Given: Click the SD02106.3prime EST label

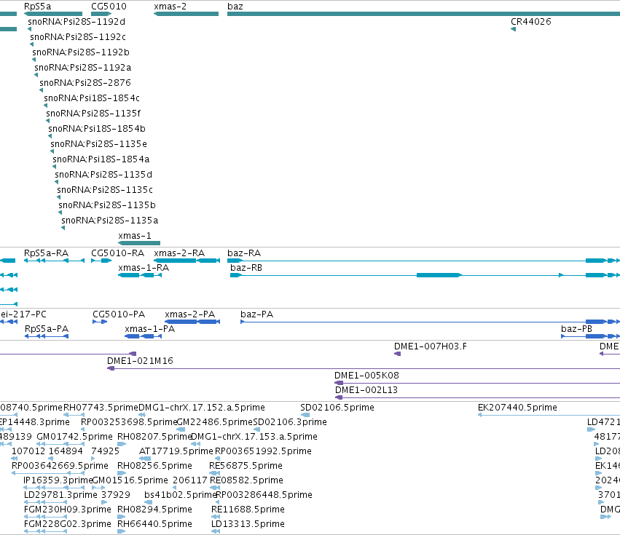Looking at the screenshot, I should tap(290, 422).
